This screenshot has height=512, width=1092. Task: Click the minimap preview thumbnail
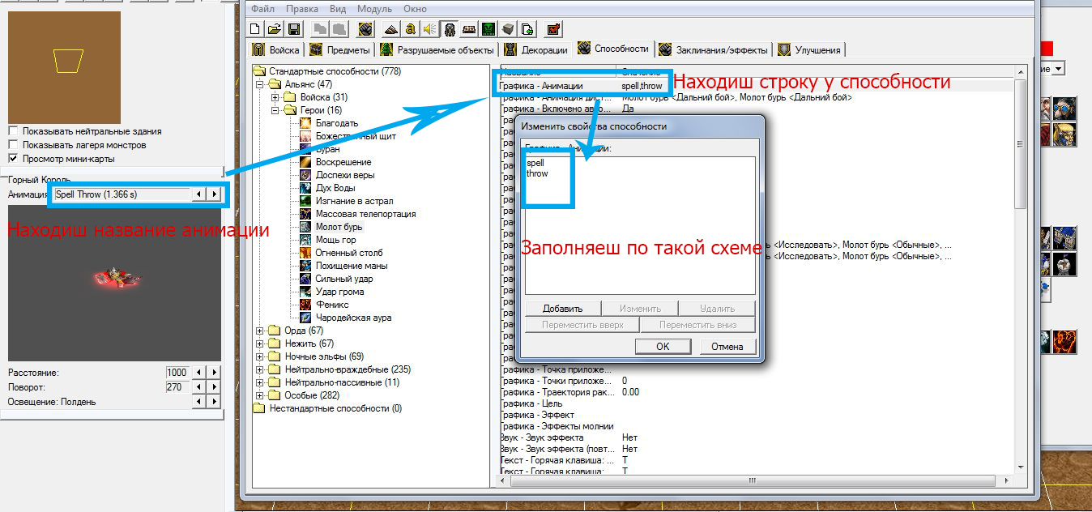[x=64, y=67]
